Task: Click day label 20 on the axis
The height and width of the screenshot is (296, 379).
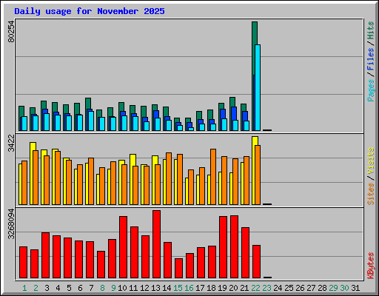Action: [x=233, y=288]
